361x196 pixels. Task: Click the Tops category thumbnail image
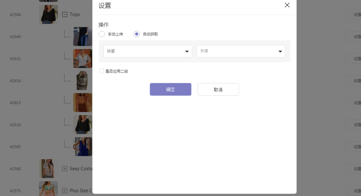click(48, 14)
